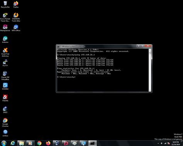Click the GNS3 desktop icon
The image size is (183, 146).
click(5, 109)
